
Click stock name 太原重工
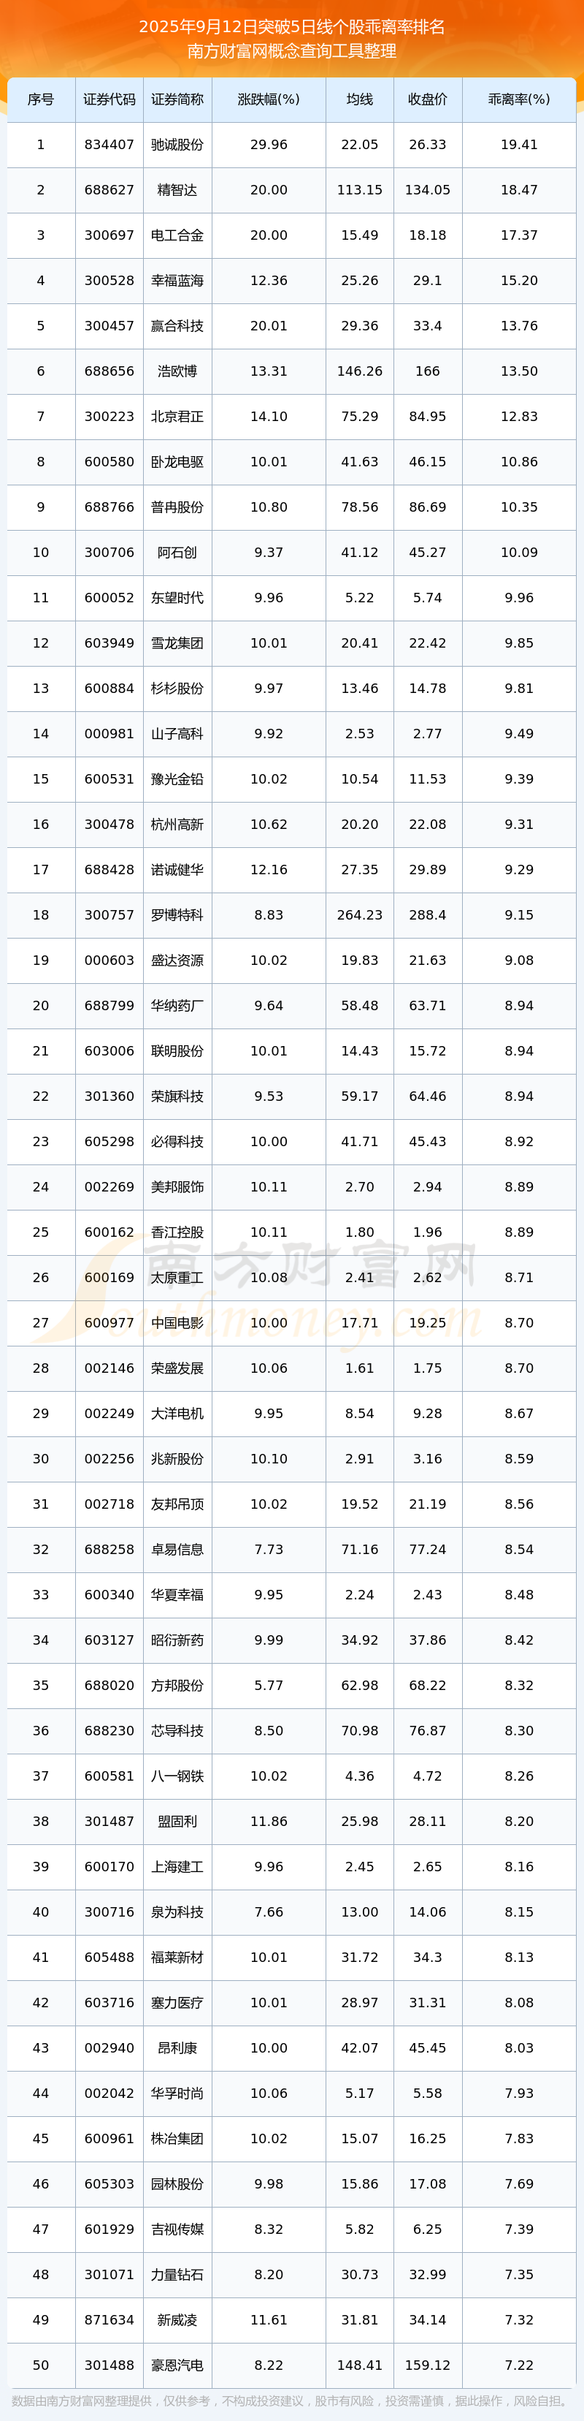coord(177,1278)
